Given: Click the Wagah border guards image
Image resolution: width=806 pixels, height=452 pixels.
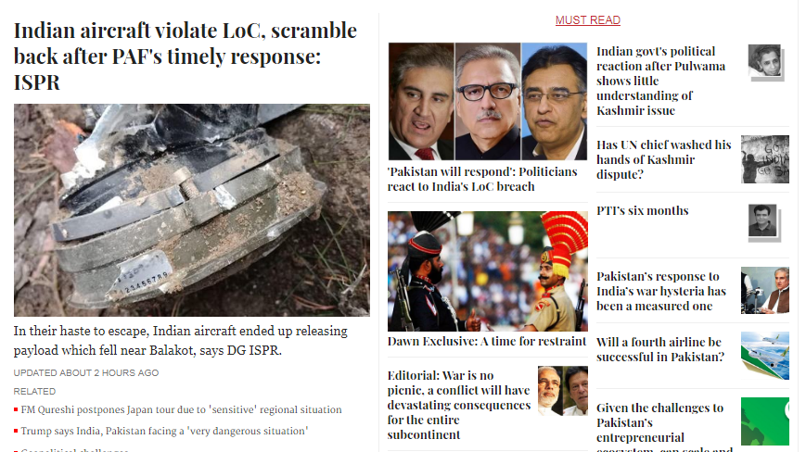Looking at the screenshot, I should click(x=487, y=270).
